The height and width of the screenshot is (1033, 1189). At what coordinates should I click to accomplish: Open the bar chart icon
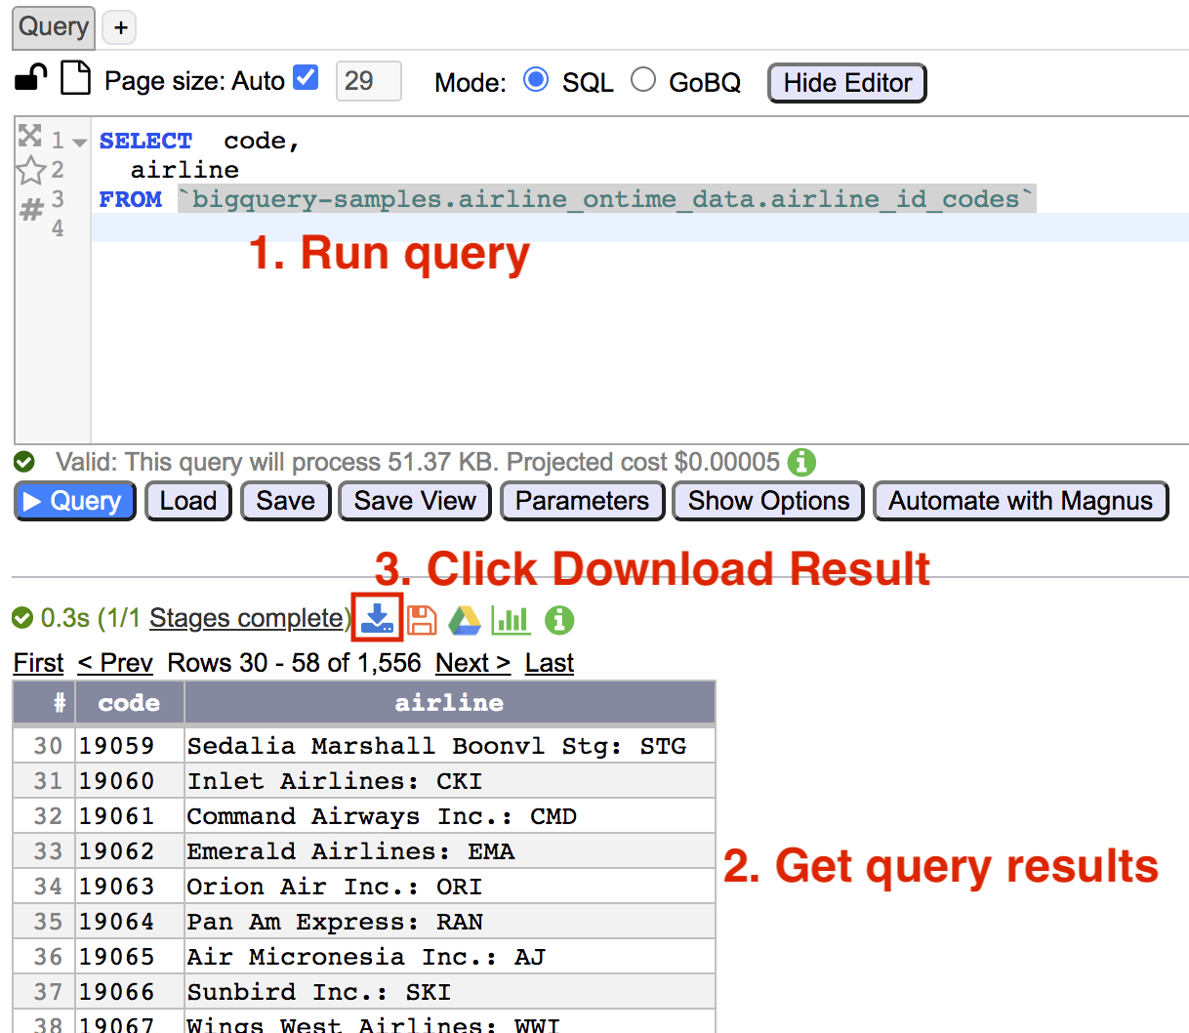point(511,620)
